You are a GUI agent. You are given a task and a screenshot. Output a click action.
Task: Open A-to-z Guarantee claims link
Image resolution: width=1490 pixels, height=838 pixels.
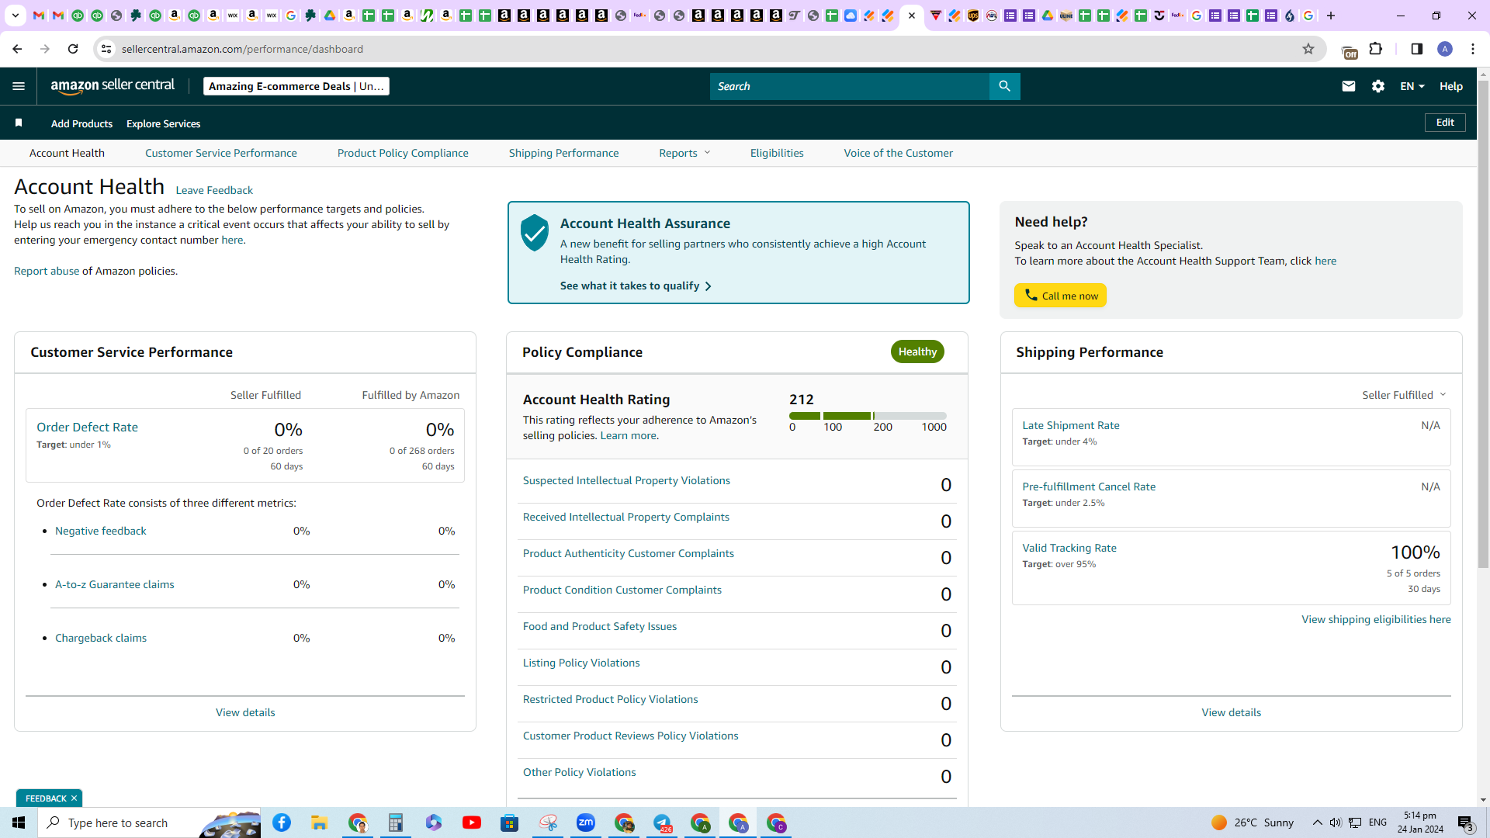115,584
